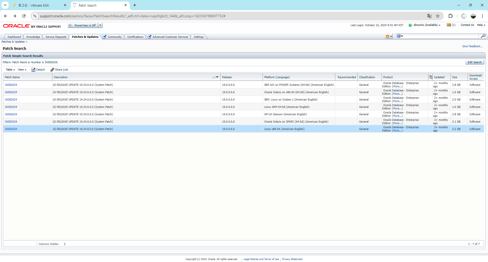Viewport: 488px width, 262px height.
Task: Open the Chrome three-dot menu
Action: (x=482, y=16)
